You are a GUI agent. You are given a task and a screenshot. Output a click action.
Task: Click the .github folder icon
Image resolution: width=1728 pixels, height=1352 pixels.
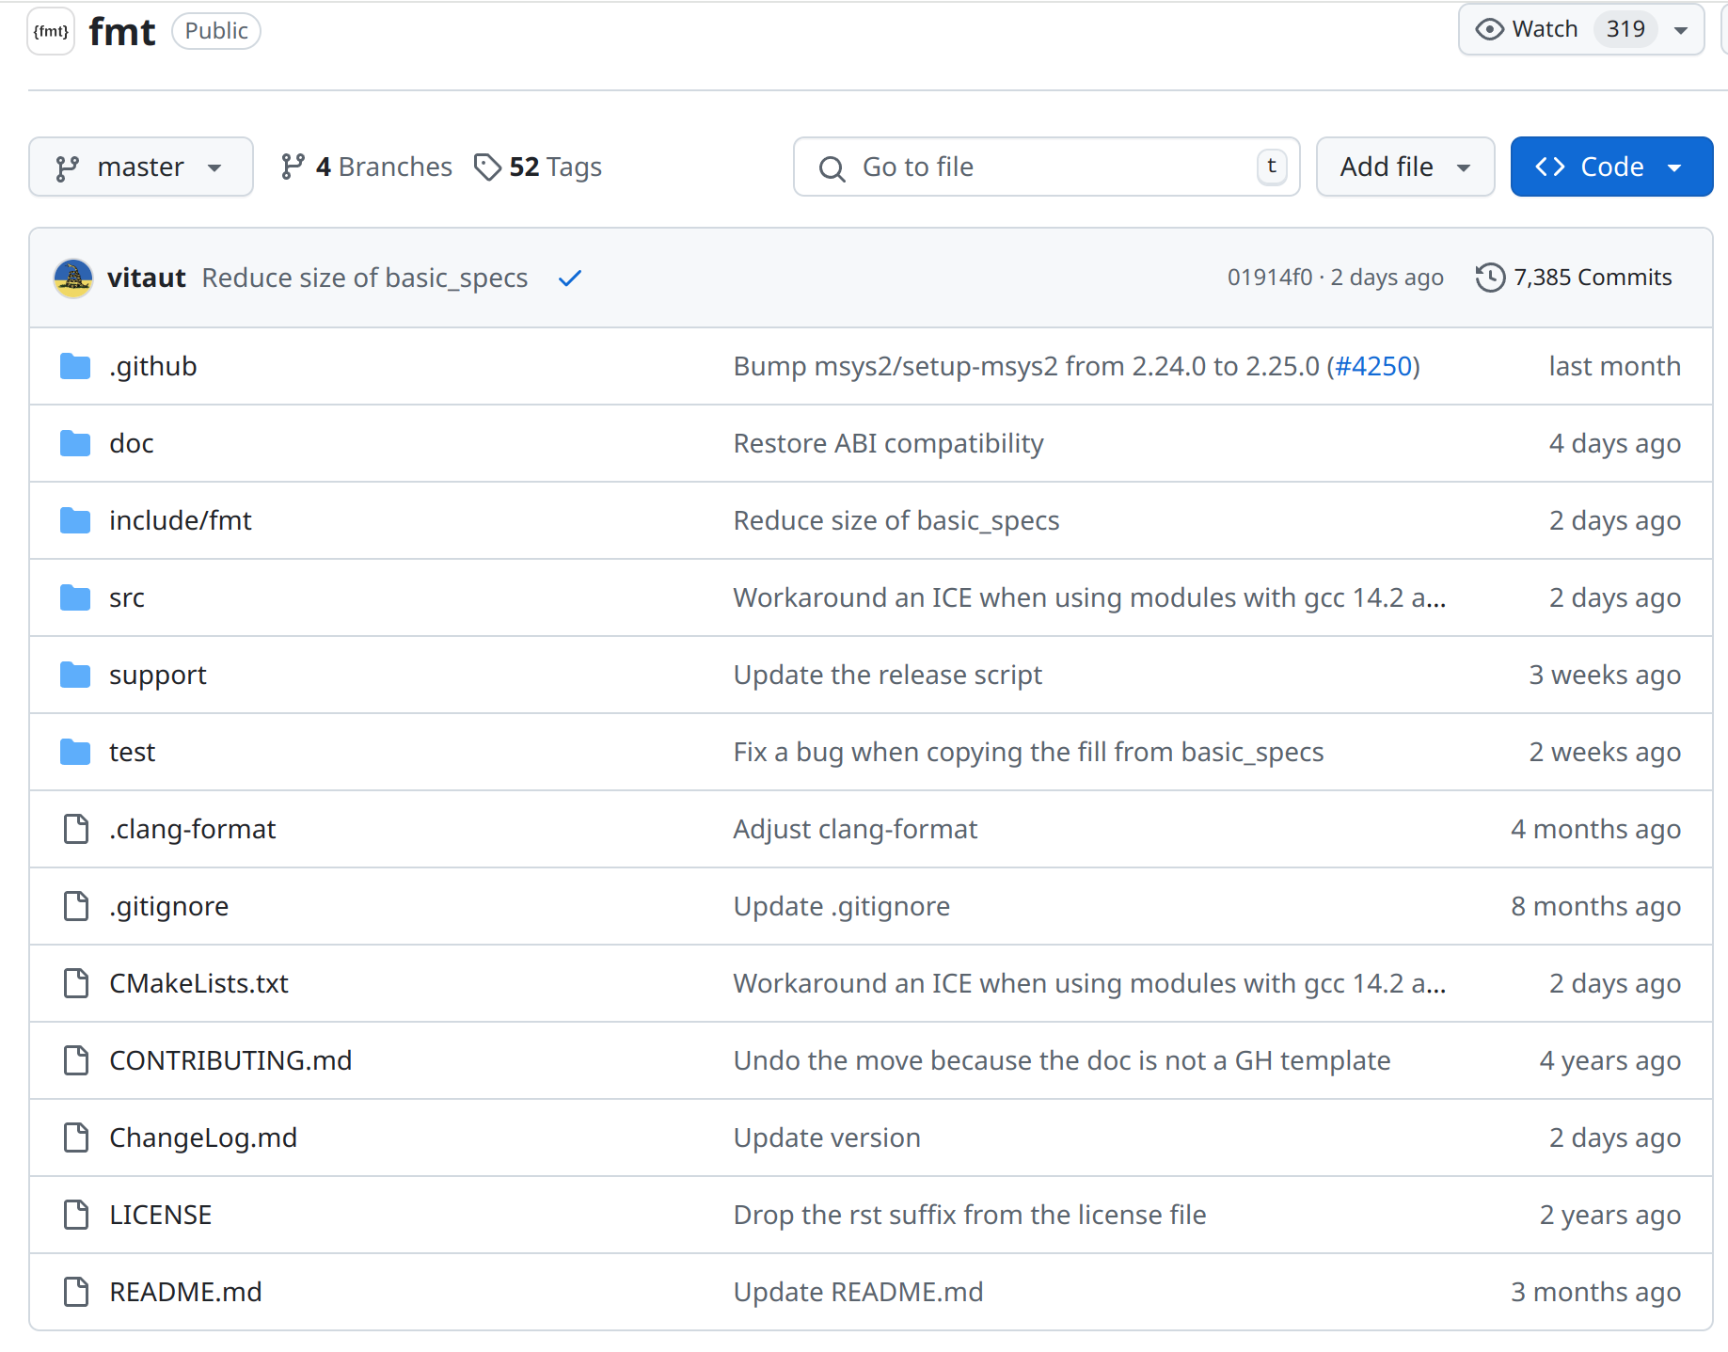coord(75,366)
